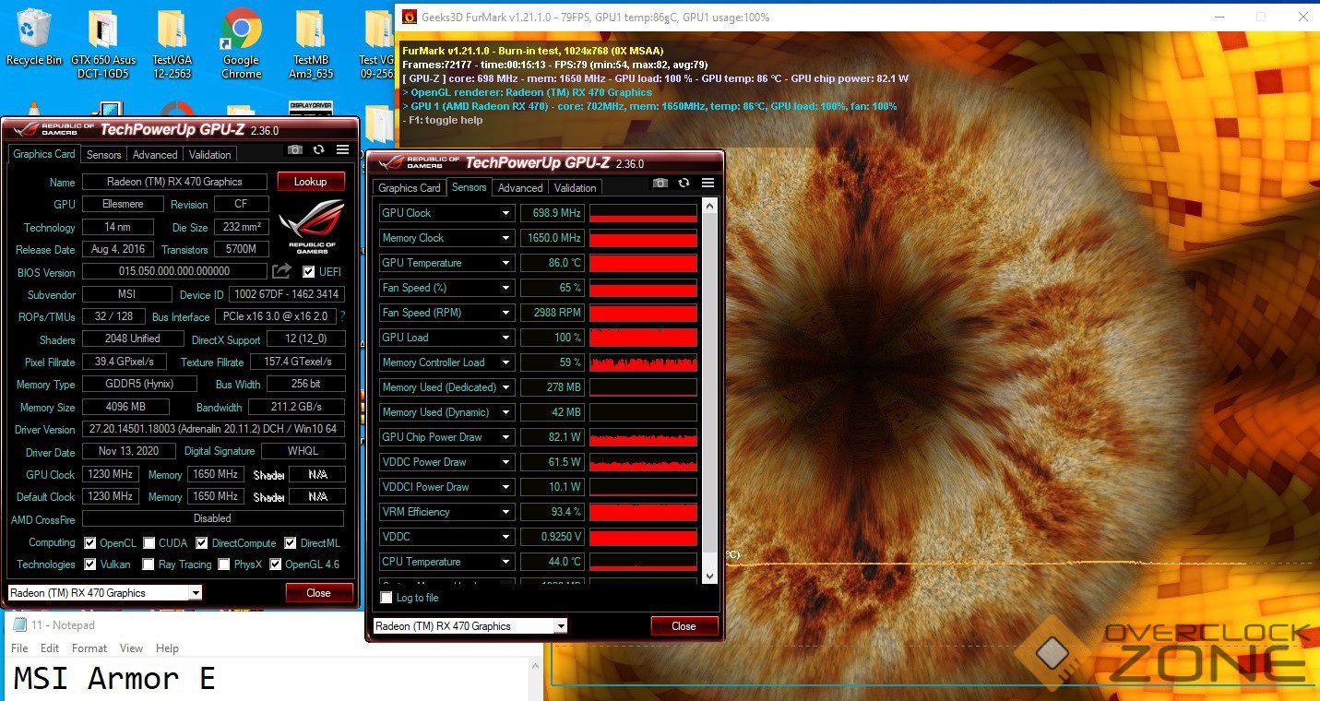
Task: Enable the Log to file checkbox
Action: [x=386, y=598]
